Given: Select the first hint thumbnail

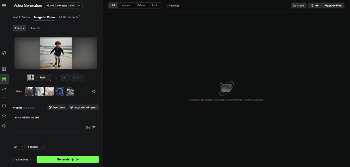Looking at the screenshot, I should coord(29,92).
